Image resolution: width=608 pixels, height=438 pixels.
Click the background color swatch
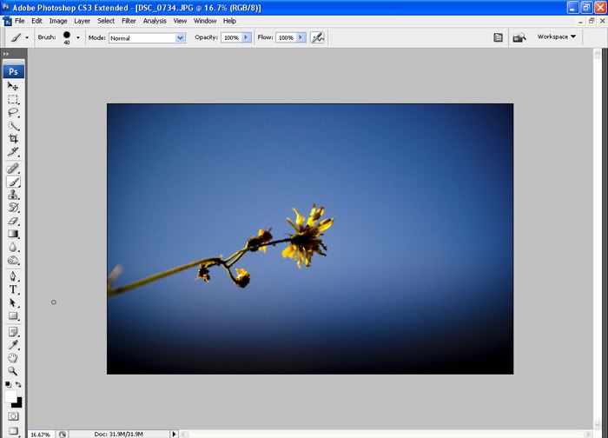click(x=18, y=404)
